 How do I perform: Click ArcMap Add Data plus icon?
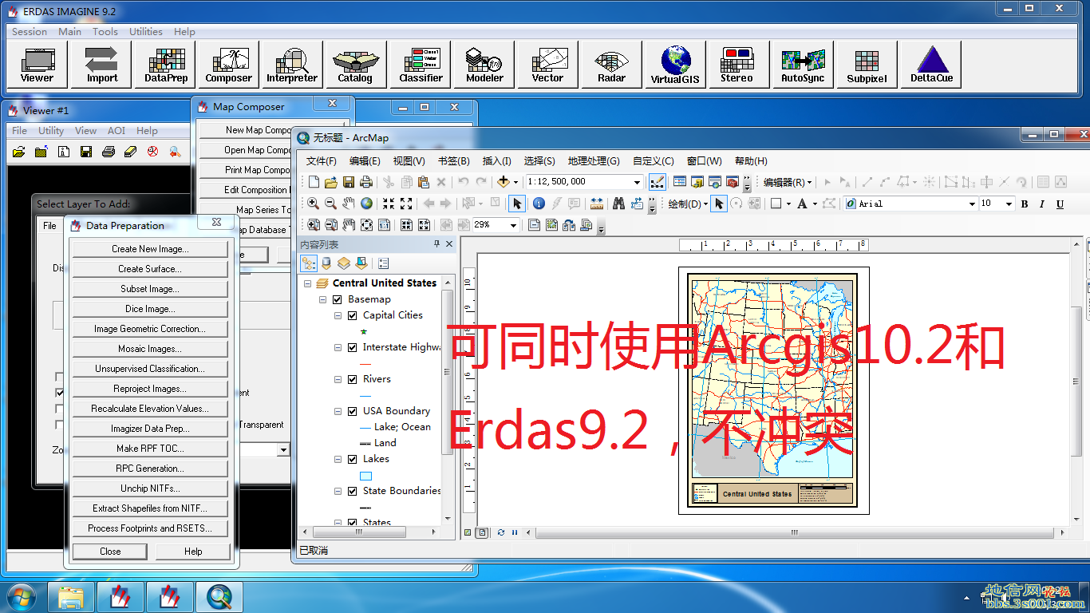(x=503, y=182)
